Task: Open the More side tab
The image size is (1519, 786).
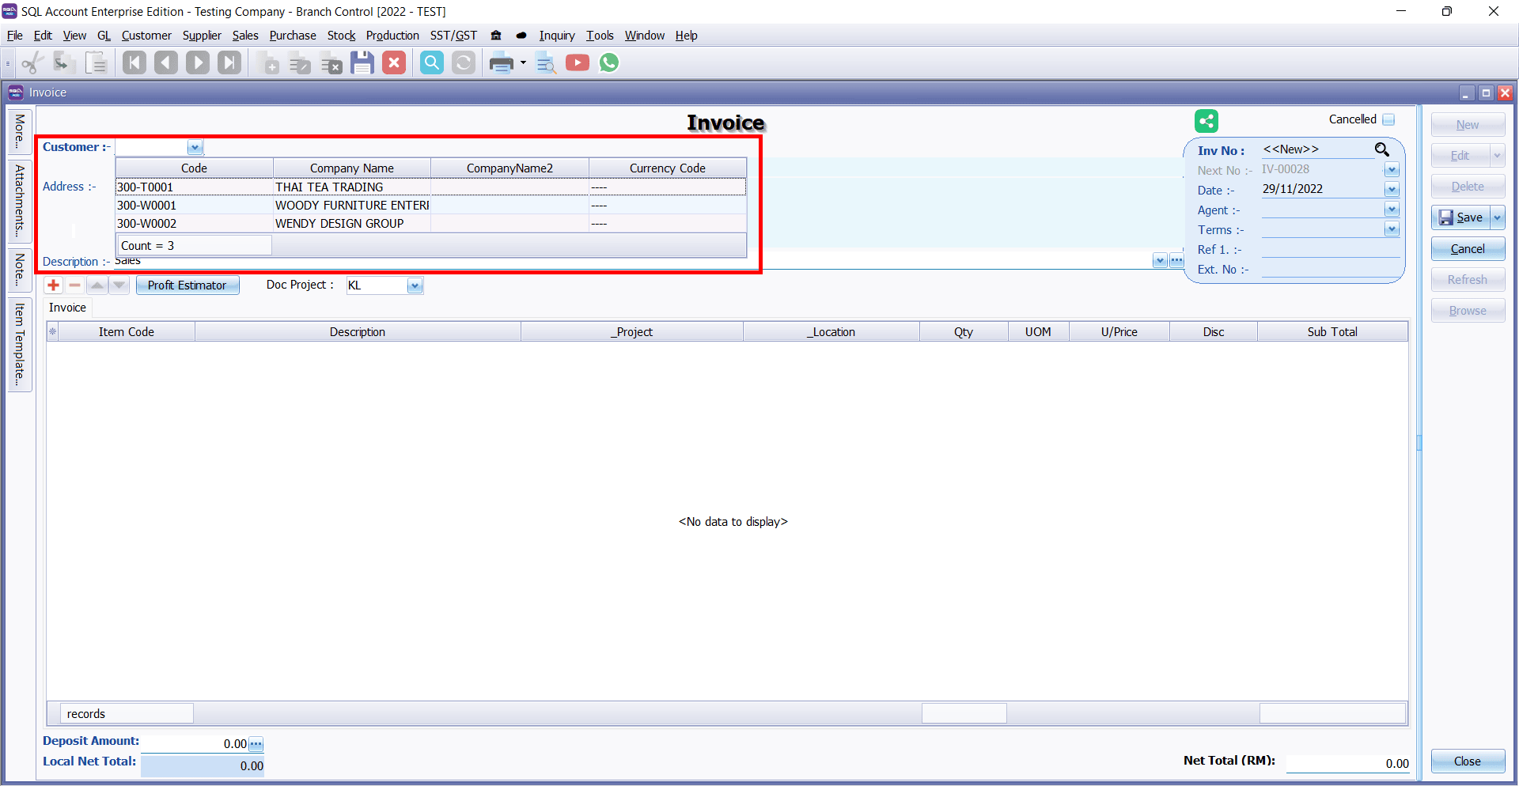Action: click(20, 131)
